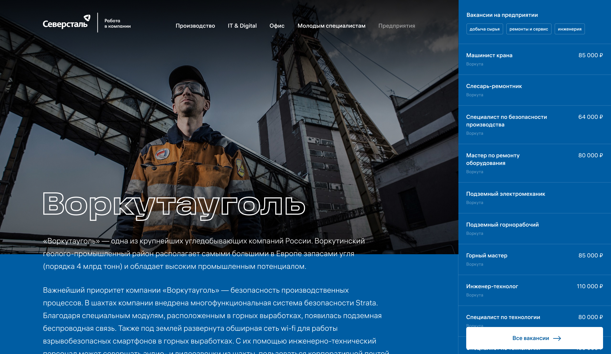Filter vacancies by добыча сырья tag
The image size is (611, 354).
point(484,29)
